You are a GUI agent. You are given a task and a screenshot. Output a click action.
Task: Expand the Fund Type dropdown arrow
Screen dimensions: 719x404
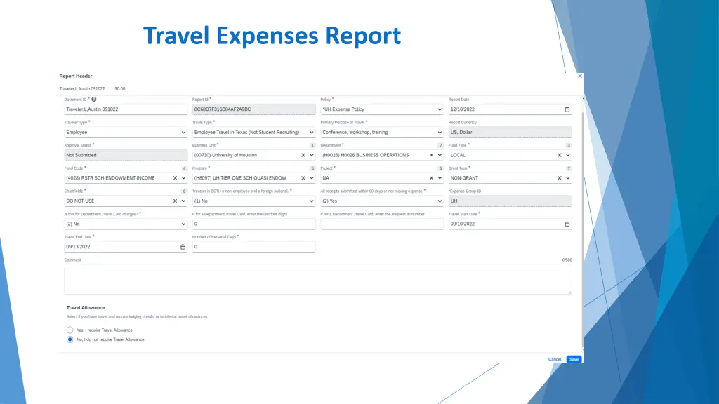tap(567, 155)
